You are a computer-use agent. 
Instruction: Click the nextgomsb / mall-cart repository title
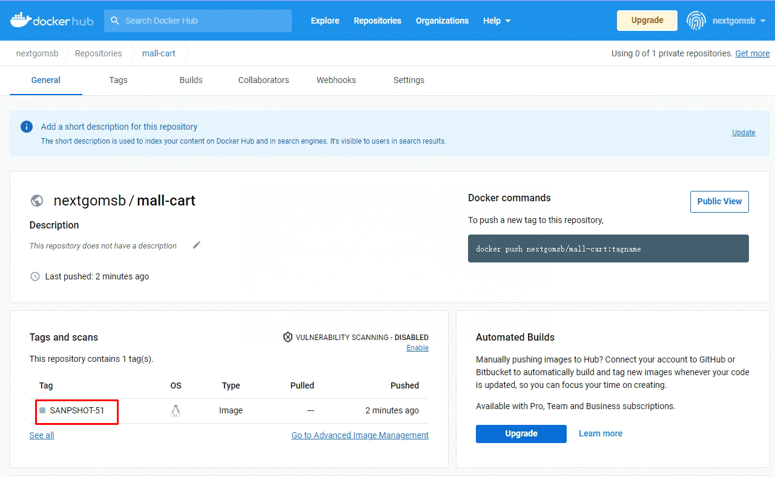click(x=125, y=201)
